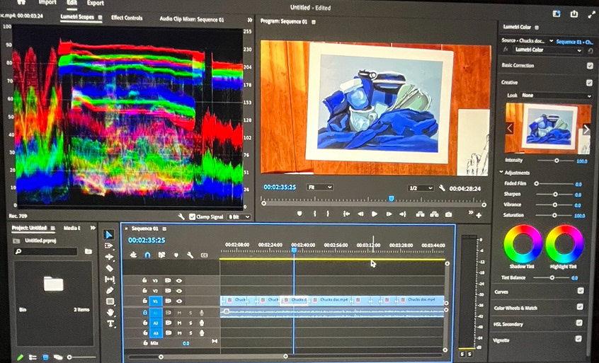
Task: Click the Highlight Tint color wheel
Action: click(564, 243)
